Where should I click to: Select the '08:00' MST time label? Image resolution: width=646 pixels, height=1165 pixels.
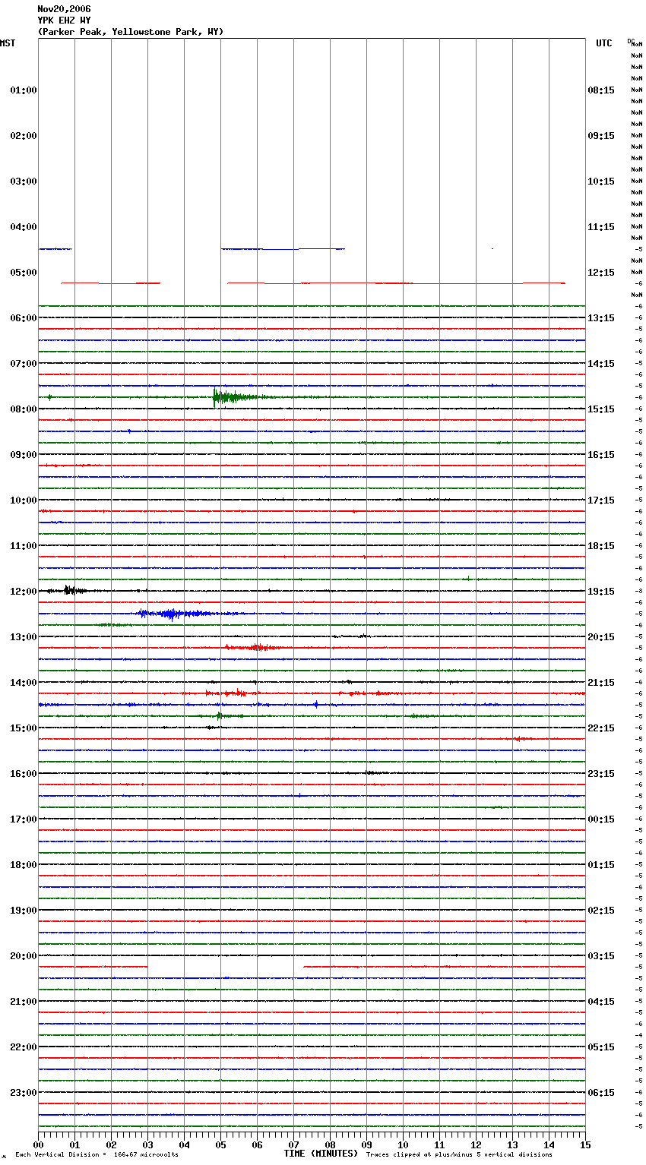[24, 409]
